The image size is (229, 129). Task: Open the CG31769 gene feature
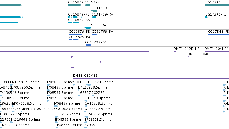94,11
